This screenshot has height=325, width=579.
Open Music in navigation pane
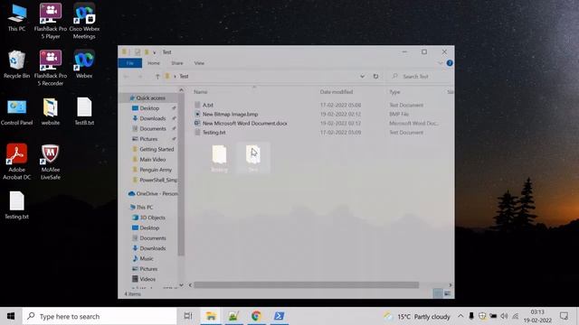point(147,259)
